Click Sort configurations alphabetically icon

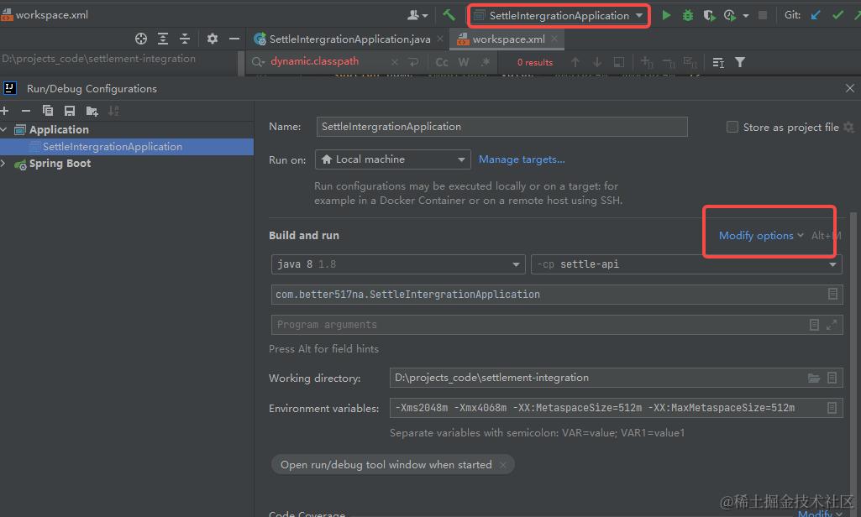[113, 111]
